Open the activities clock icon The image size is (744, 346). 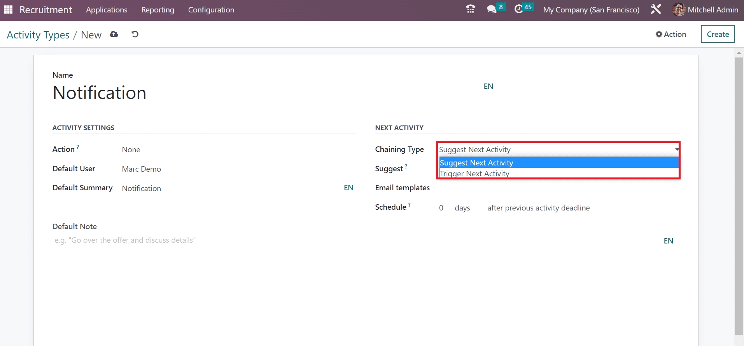coord(519,9)
